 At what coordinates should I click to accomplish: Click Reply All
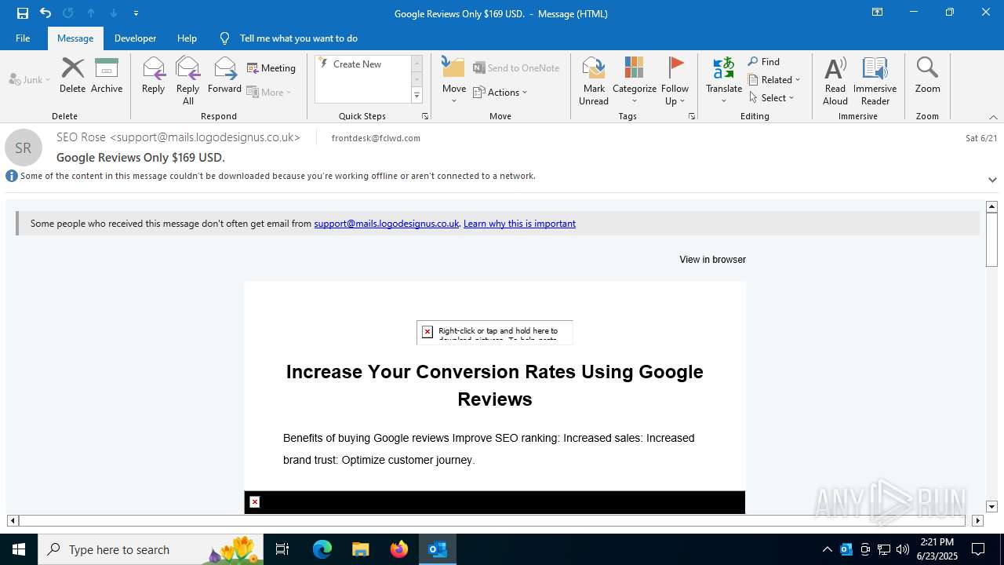tap(188, 80)
